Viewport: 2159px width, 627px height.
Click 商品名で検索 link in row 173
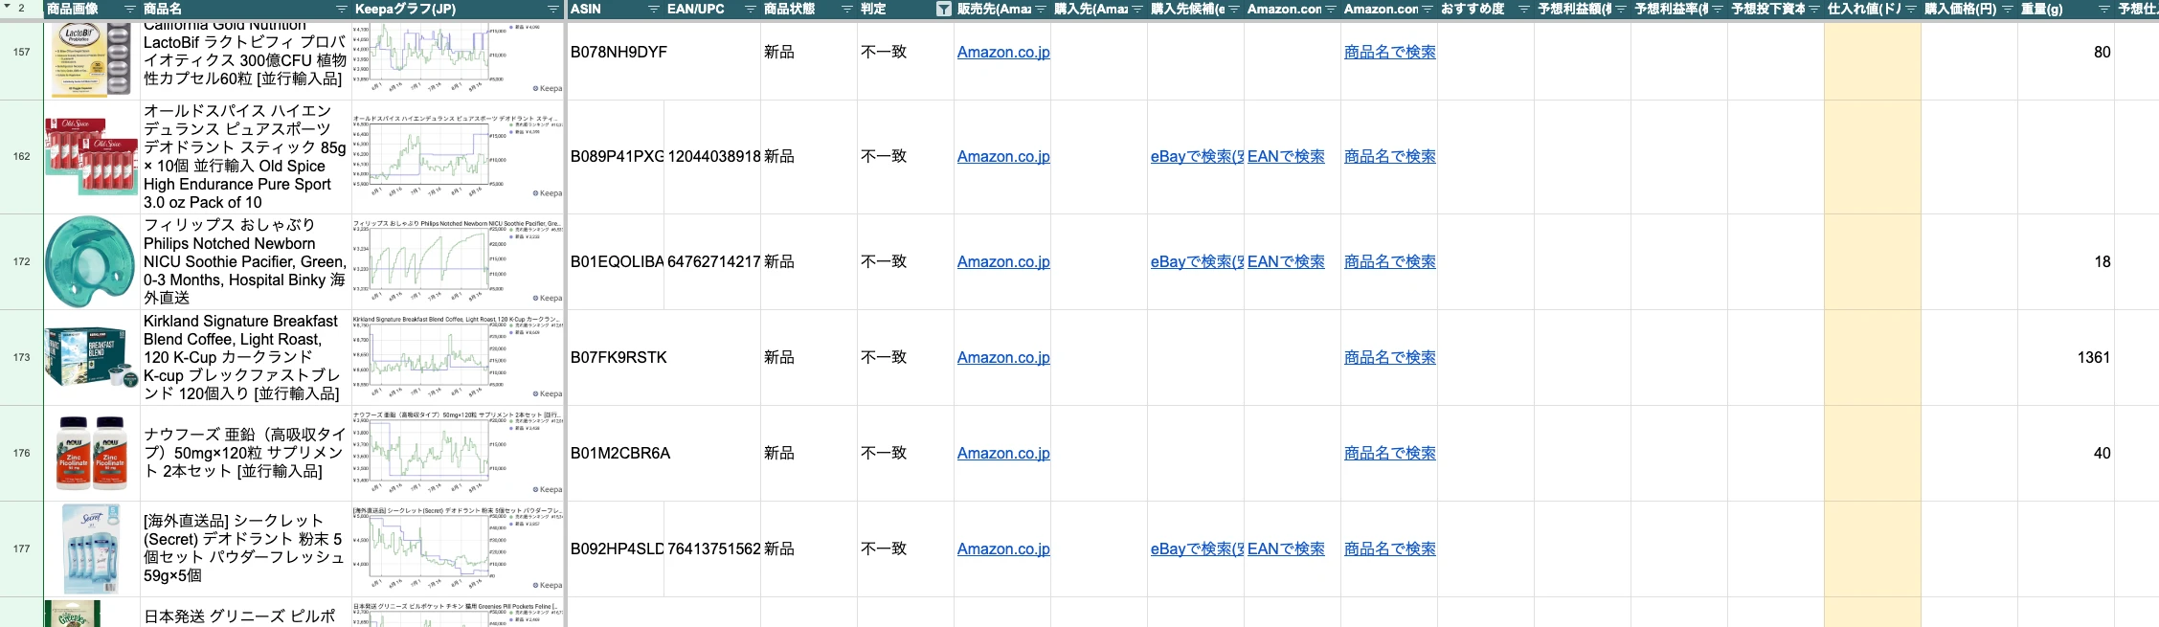click(1389, 357)
